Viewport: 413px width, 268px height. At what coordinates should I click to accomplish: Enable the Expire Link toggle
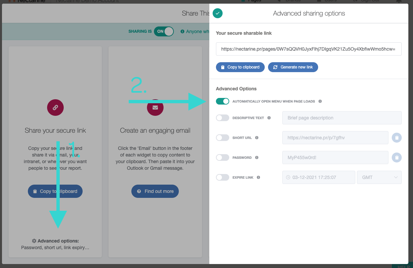click(223, 177)
